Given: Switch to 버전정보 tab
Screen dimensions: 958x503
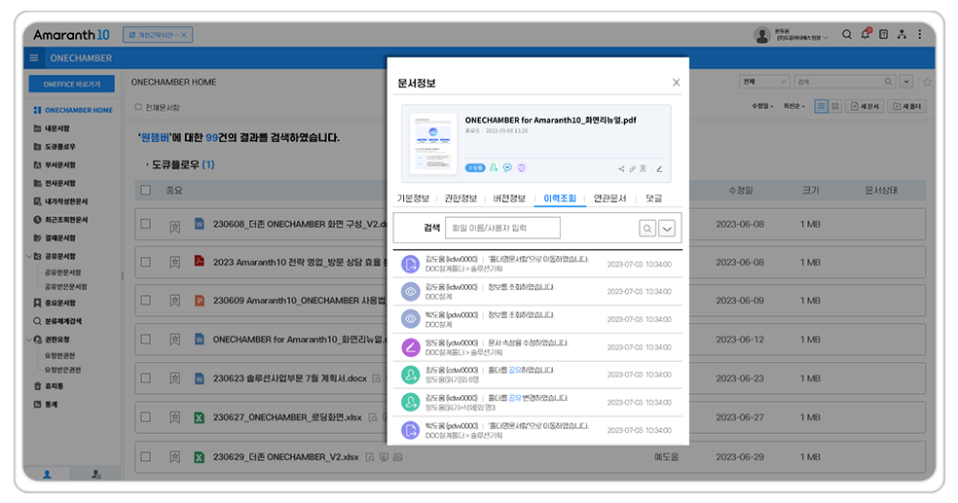Looking at the screenshot, I should coord(509,198).
